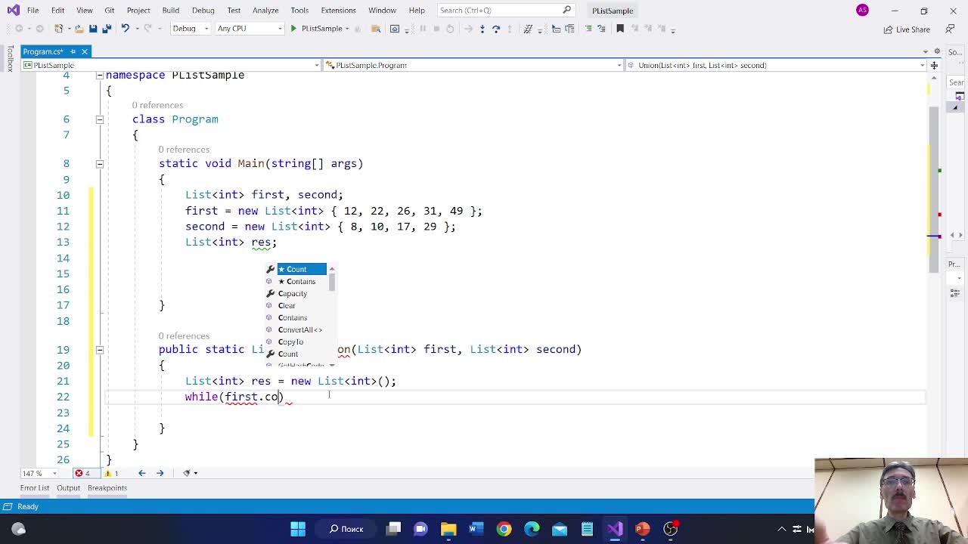The image size is (968, 544).
Task: Open PowerPoint from the taskbar
Action: click(x=642, y=529)
